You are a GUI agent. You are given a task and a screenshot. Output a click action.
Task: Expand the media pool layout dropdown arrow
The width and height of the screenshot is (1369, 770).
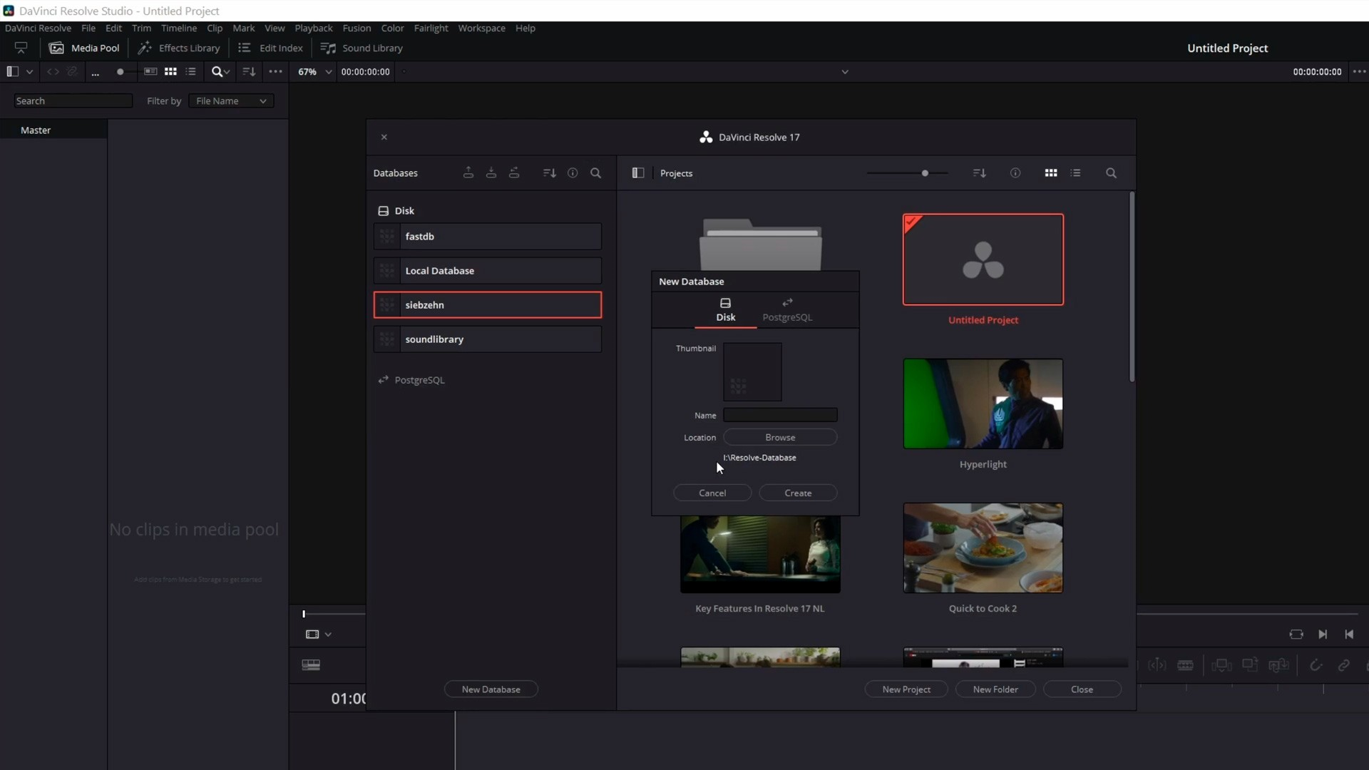[x=29, y=71]
